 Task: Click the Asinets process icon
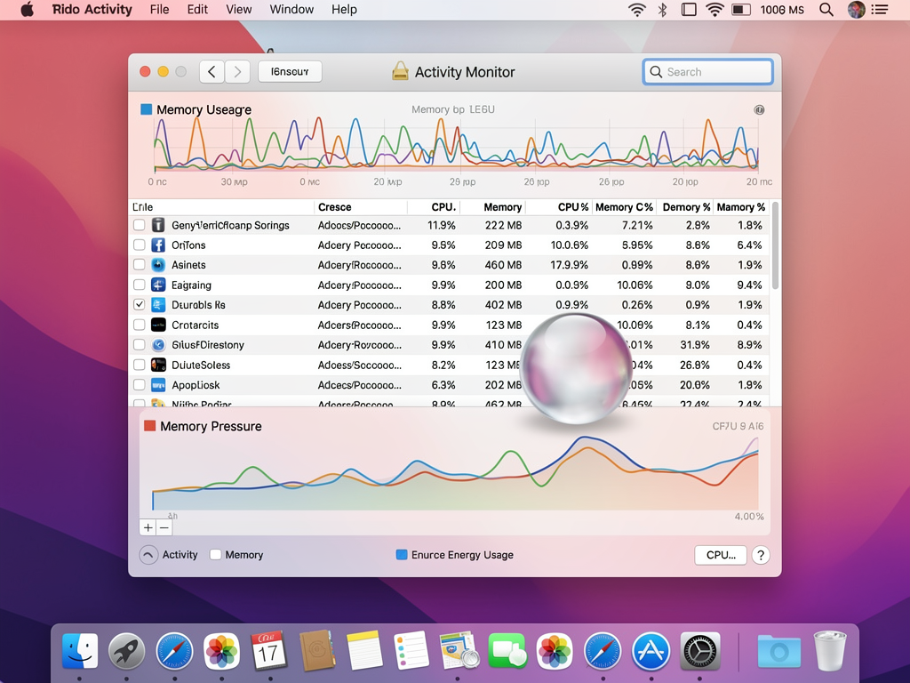point(158,265)
